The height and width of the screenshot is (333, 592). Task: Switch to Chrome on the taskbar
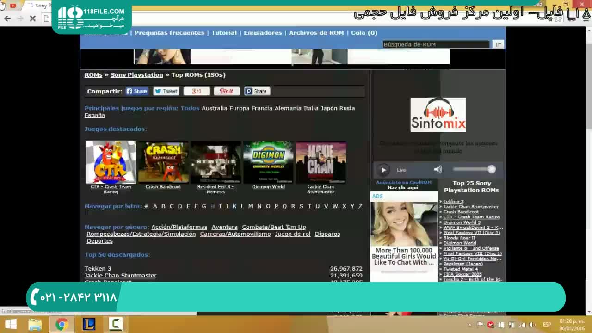tap(61, 324)
